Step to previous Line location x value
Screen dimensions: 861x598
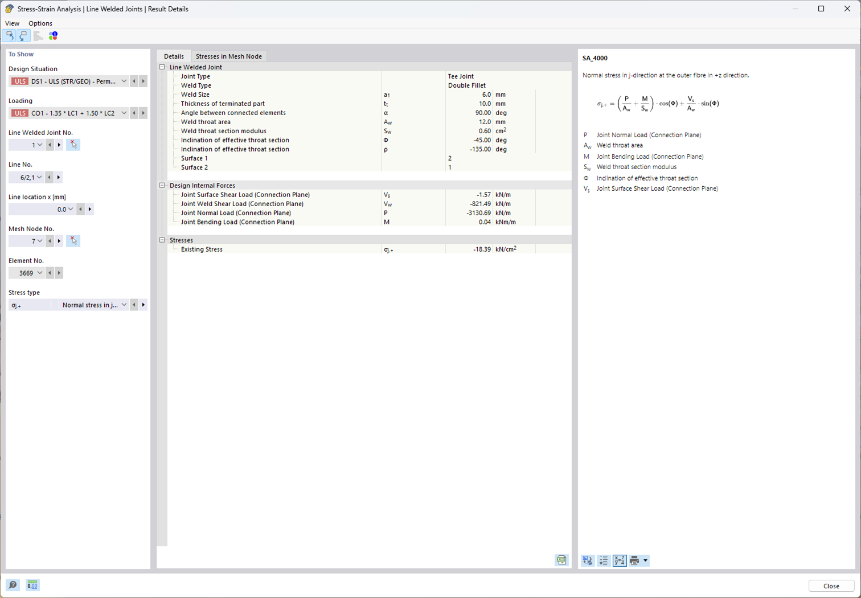[81, 210]
